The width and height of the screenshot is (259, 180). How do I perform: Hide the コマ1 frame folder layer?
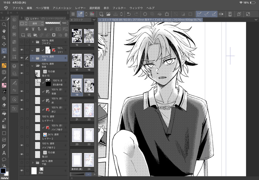click(22, 50)
